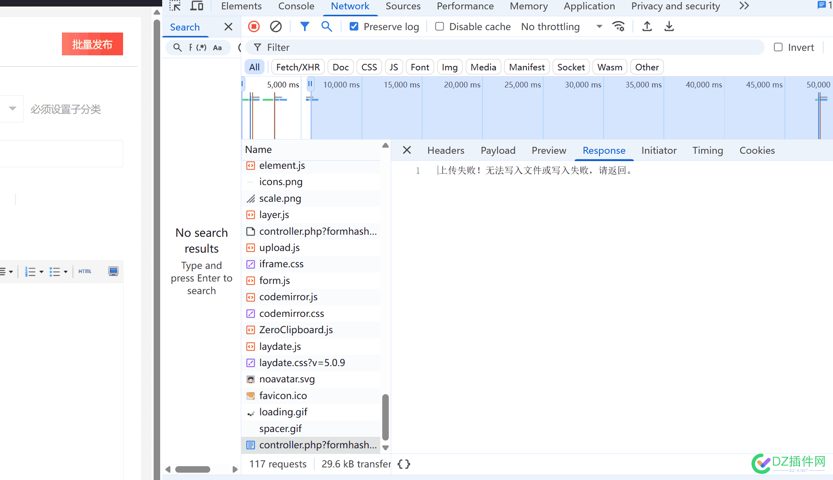Expand more DevTools tabs chevron
Viewport: 833px width, 480px height.
744,6
